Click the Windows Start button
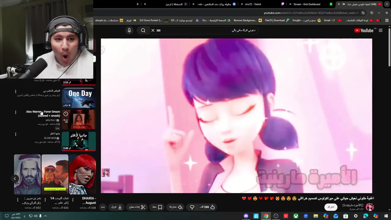Viewport: 391px width, 220px height. [x=386, y=216]
